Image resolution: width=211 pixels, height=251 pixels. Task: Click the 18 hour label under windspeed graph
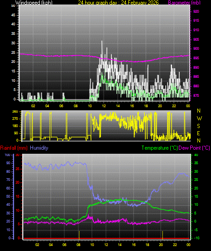(x=146, y=106)
